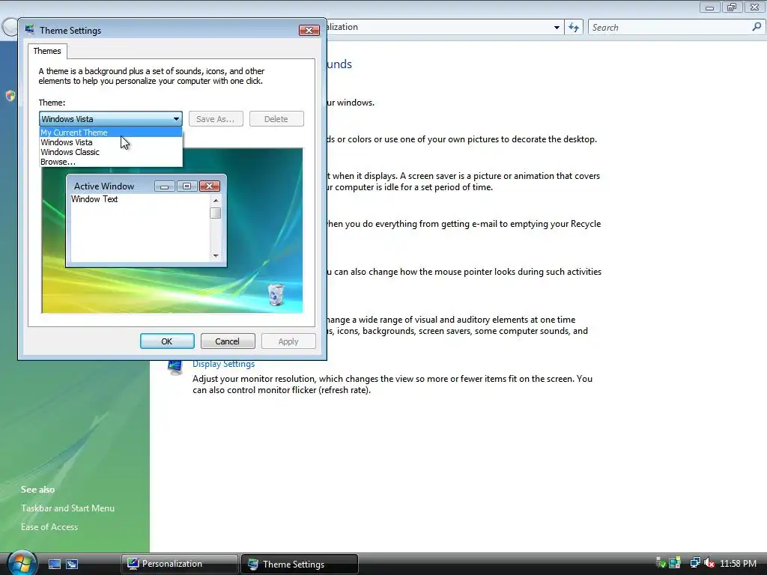Close the Theme Settings dialog
This screenshot has height=575, width=767.
[x=309, y=30]
